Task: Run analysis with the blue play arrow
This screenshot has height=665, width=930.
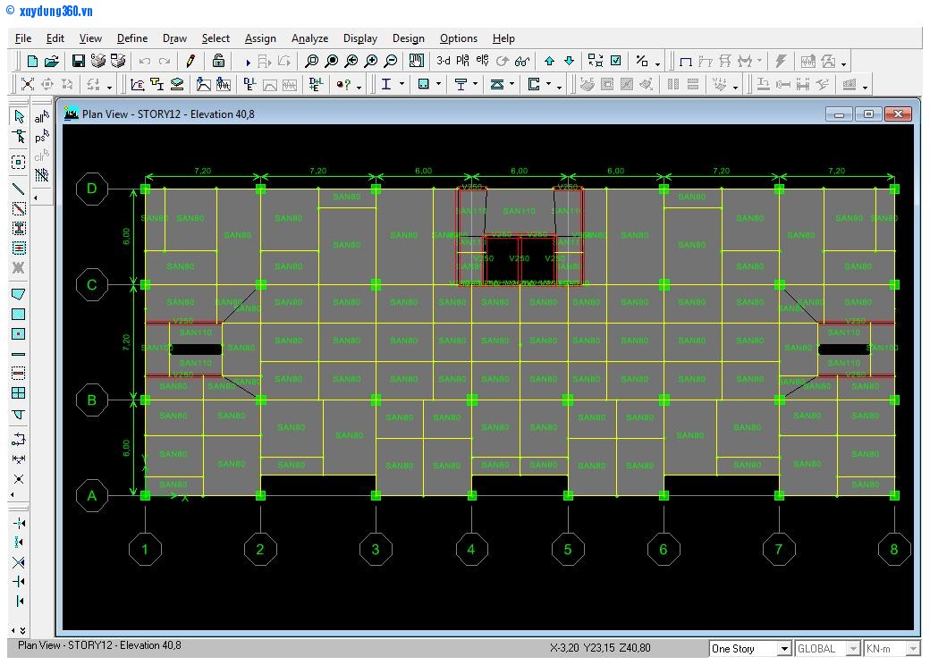Action: click(248, 62)
